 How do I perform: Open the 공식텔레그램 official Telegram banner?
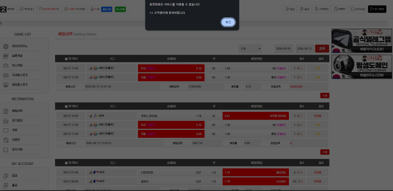[361, 41]
